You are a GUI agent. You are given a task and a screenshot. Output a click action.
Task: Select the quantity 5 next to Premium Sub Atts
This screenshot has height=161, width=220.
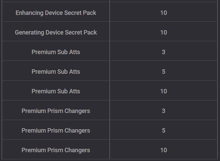(x=164, y=72)
